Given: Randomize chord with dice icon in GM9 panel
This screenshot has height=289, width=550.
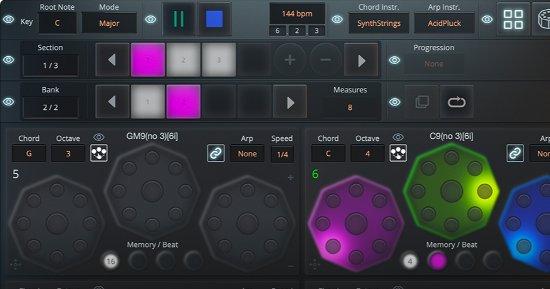Looking at the screenshot, I should tap(99, 153).
